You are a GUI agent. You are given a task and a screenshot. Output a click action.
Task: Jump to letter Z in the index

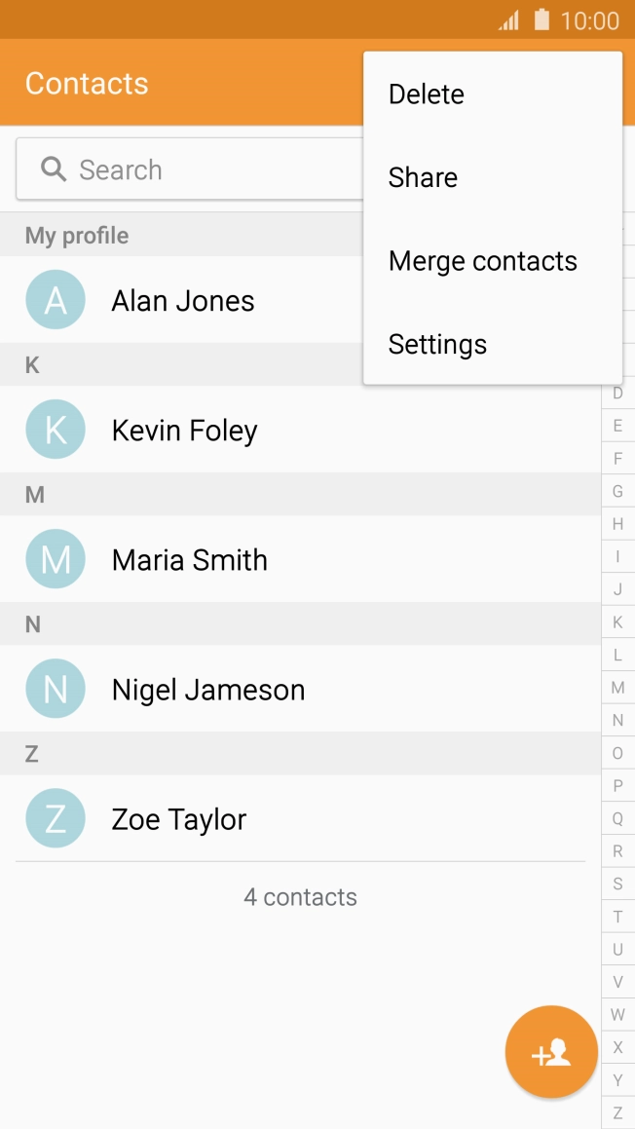pyautogui.click(x=617, y=1112)
